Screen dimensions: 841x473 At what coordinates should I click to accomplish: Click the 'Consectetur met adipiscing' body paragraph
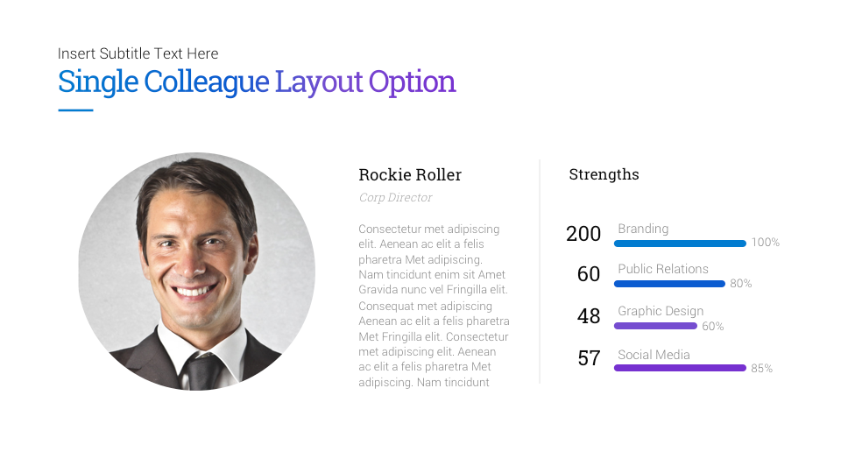pyautogui.click(x=434, y=306)
